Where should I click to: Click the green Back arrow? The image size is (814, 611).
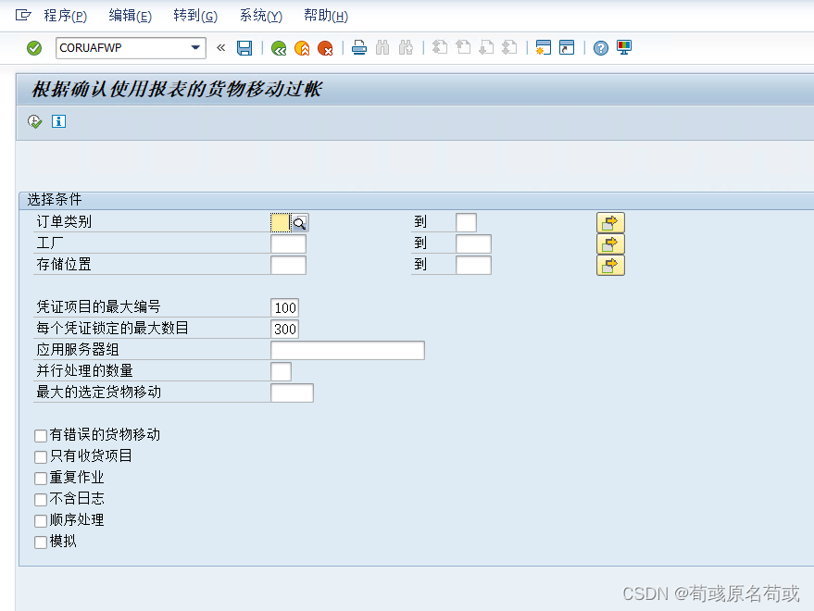[278, 47]
